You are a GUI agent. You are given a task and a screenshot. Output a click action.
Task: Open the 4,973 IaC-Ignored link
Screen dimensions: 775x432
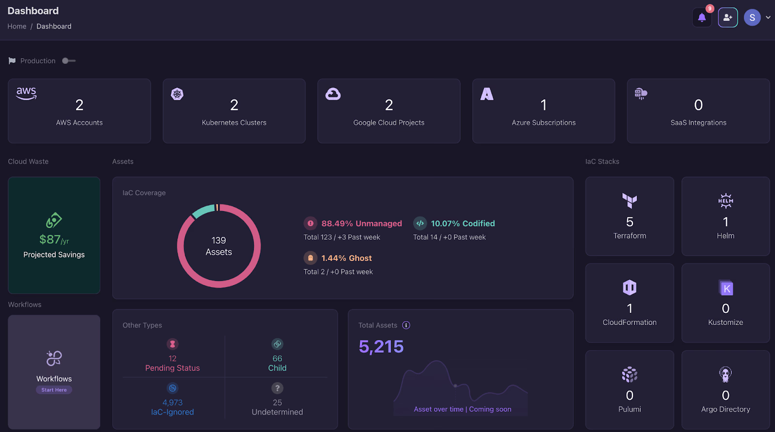(172, 407)
